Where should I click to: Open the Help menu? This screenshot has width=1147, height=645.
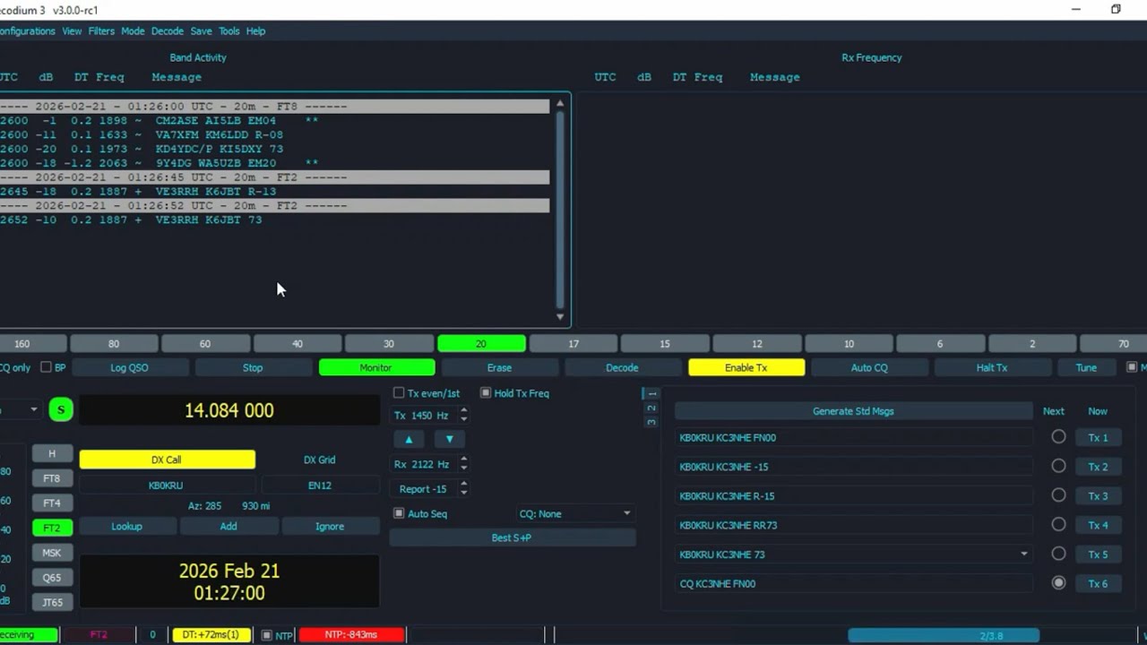[255, 30]
